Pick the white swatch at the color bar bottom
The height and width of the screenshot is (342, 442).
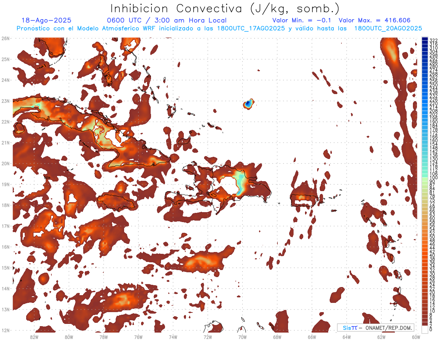(425, 329)
